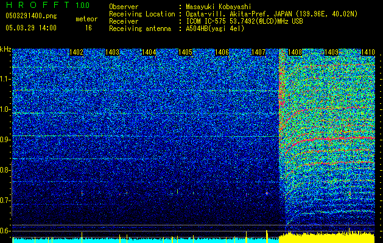Click the 0.7 frequency axis label

[x=5, y=200]
